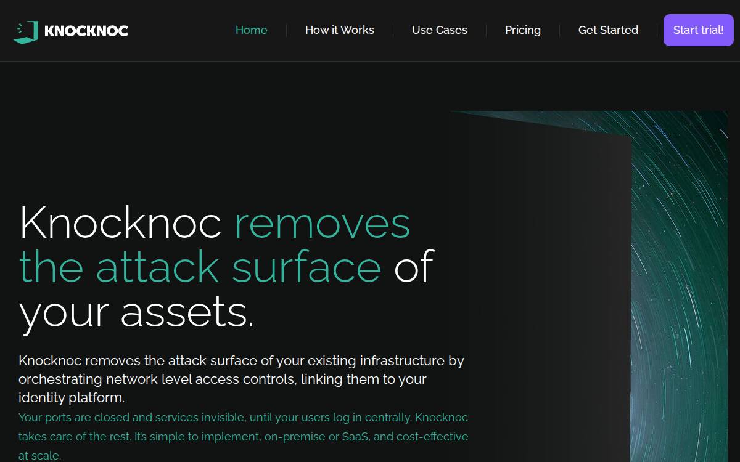Click green text "Your ports are closed and services invisible"
Image resolution: width=740 pixels, height=462 pixels.
click(x=244, y=436)
